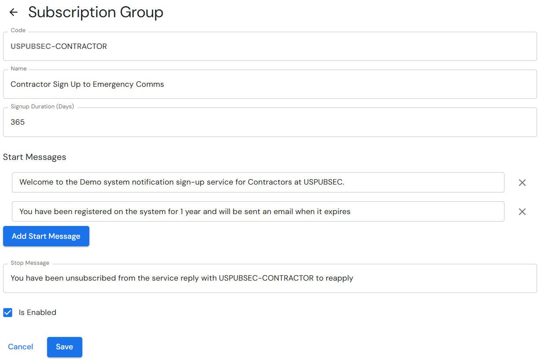Click the Name field label
This screenshot has height=359, width=541.
click(18, 68)
